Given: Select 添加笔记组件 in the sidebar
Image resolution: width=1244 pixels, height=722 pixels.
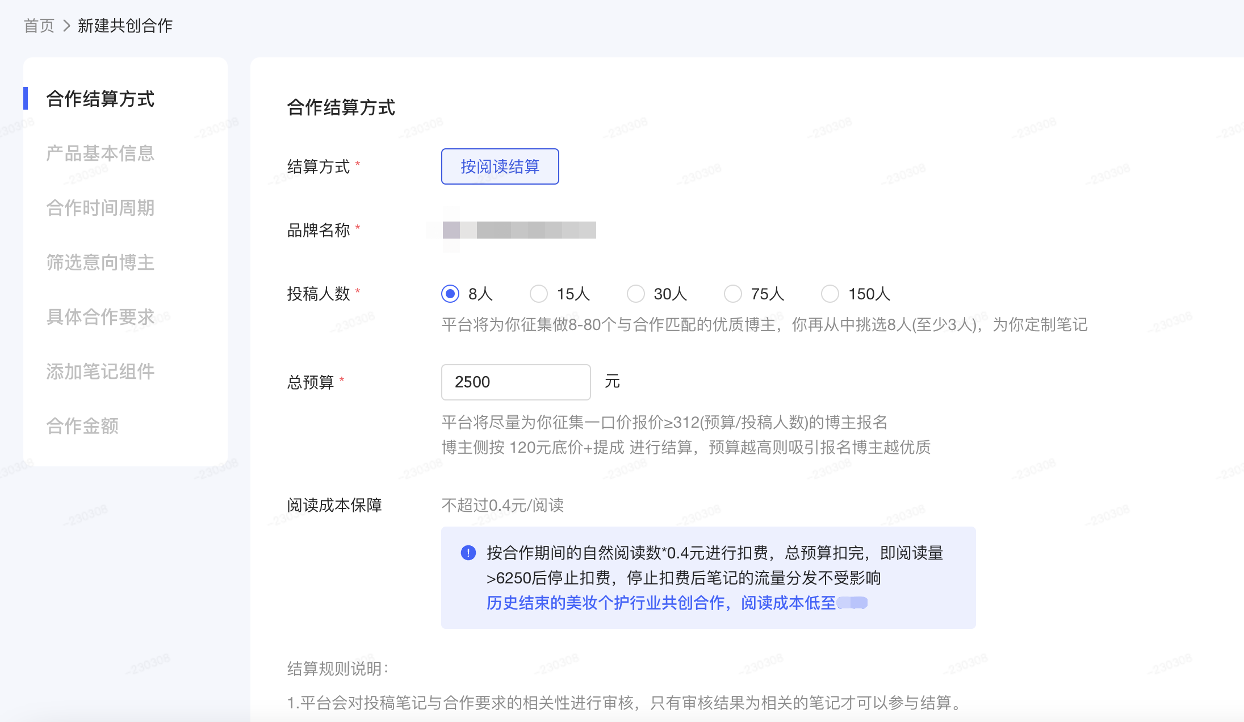Looking at the screenshot, I should pyautogui.click(x=100, y=372).
